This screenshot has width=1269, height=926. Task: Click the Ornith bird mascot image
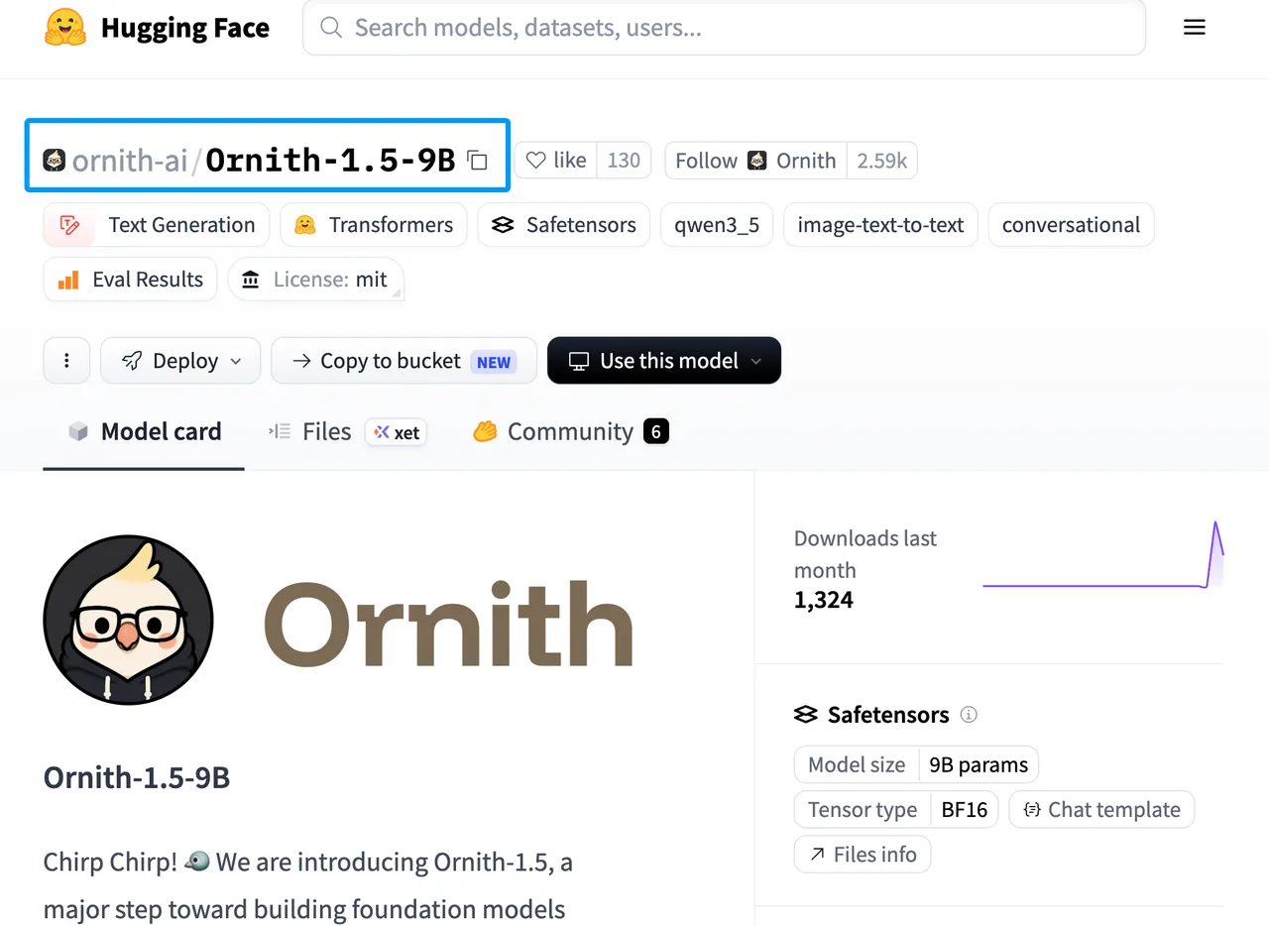(129, 621)
